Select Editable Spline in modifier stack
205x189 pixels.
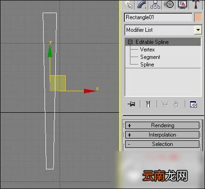pos(163,42)
